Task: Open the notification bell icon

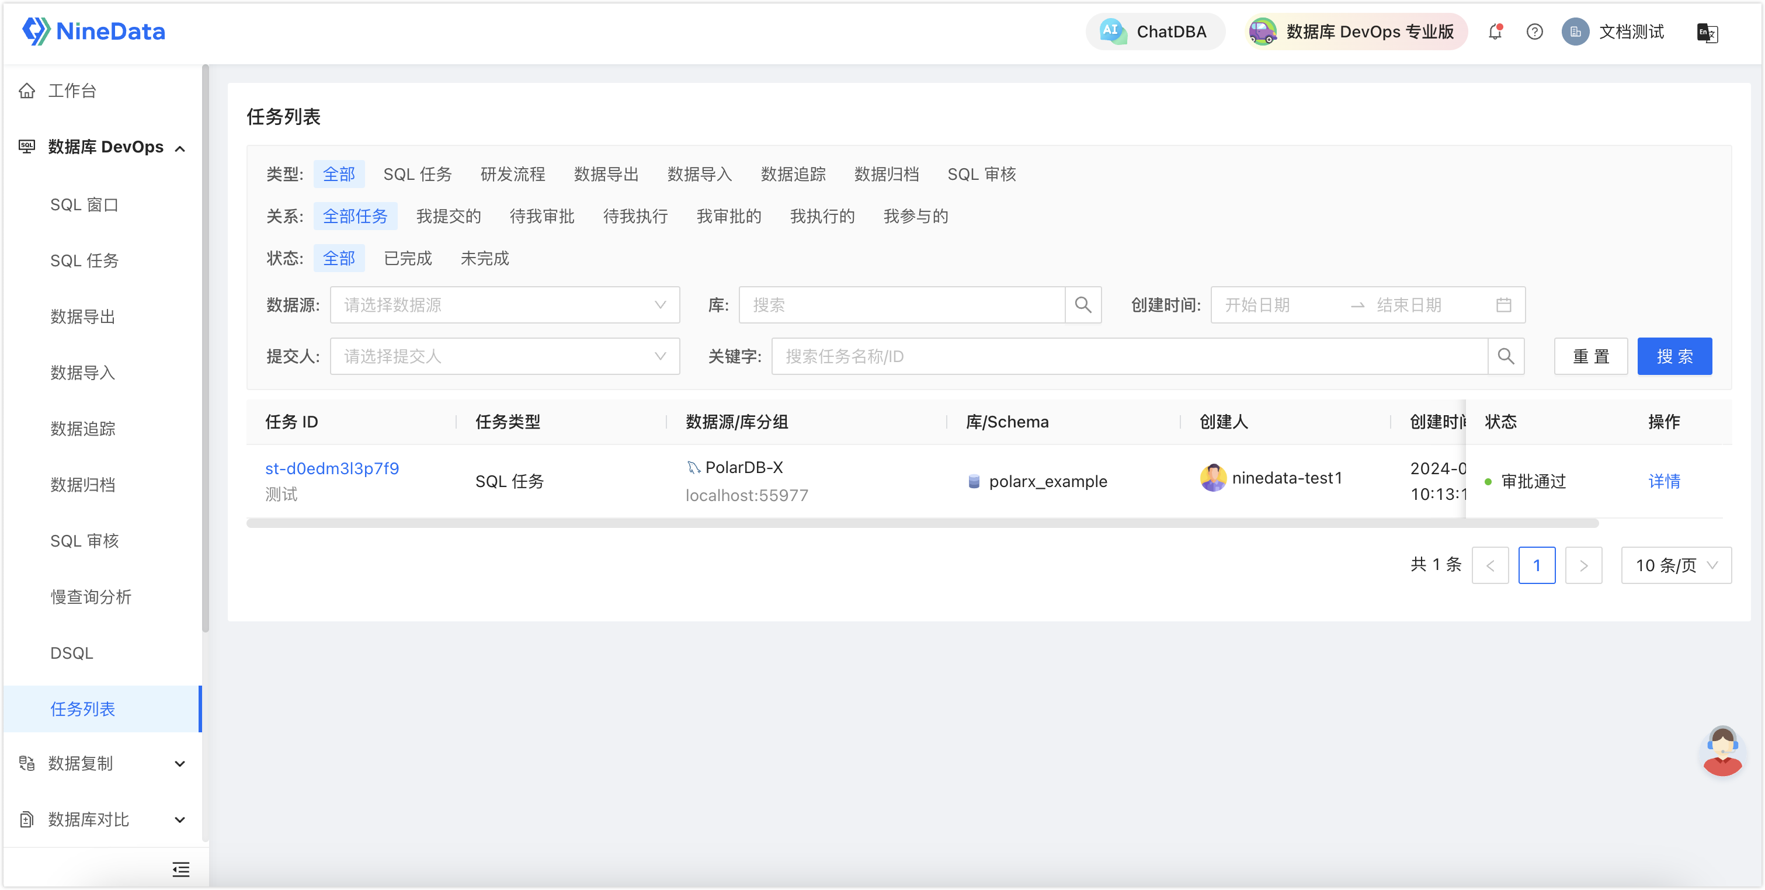Action: (x=1495, y=32)
